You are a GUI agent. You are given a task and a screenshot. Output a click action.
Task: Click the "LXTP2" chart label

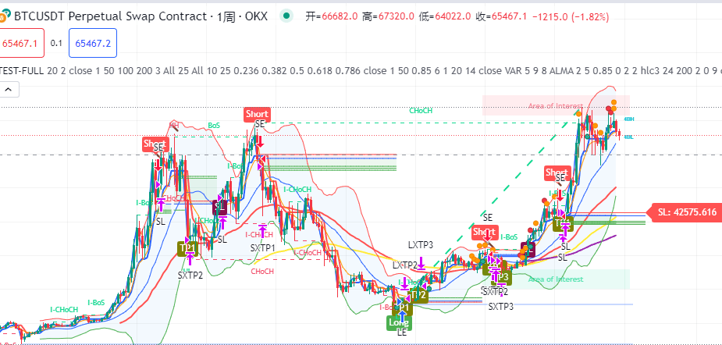coord(405,265)
